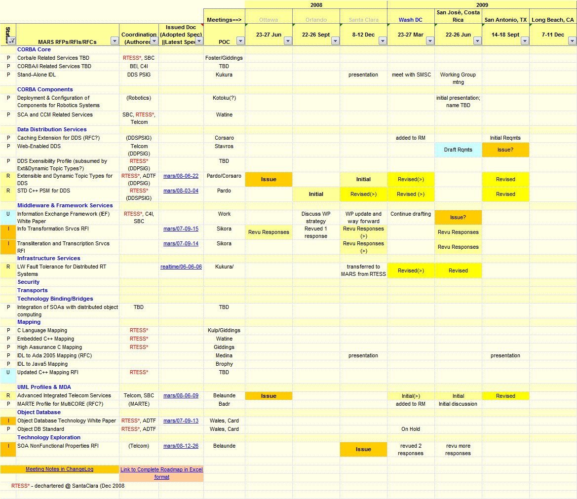Screen dimensions: 577x499
Task: Open the mars/07-09-15 document link
Action: click(x=181, y=229)
